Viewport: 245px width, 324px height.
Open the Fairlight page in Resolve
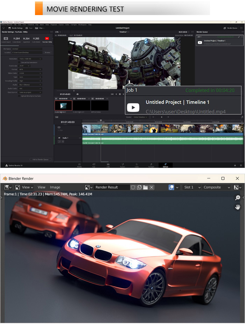[x=151, y=165]
